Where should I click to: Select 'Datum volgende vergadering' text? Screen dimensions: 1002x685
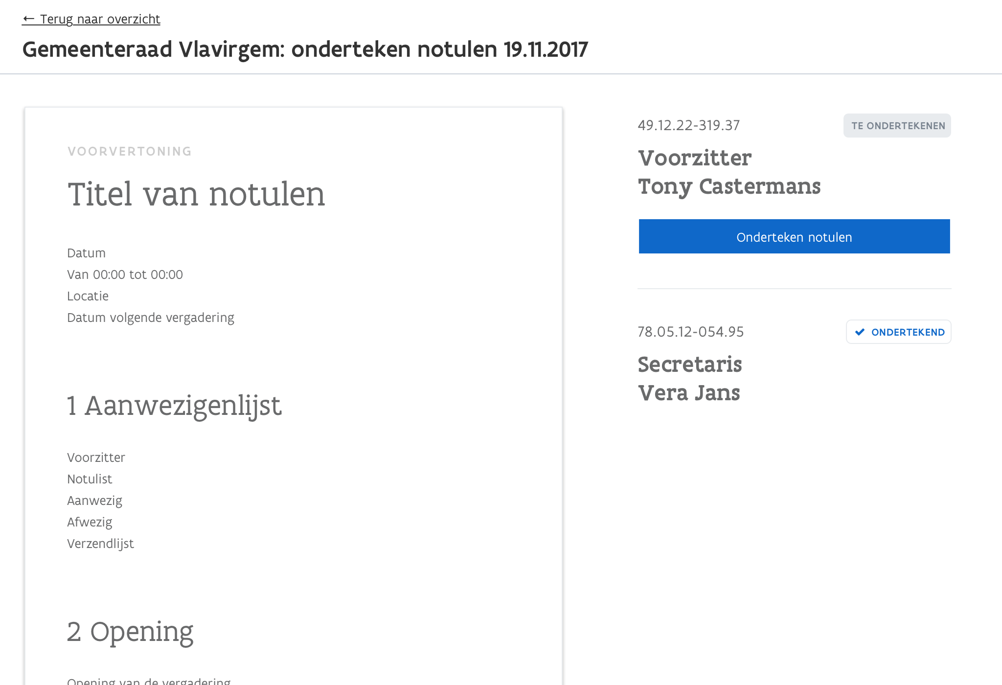(x=151, y=318)
